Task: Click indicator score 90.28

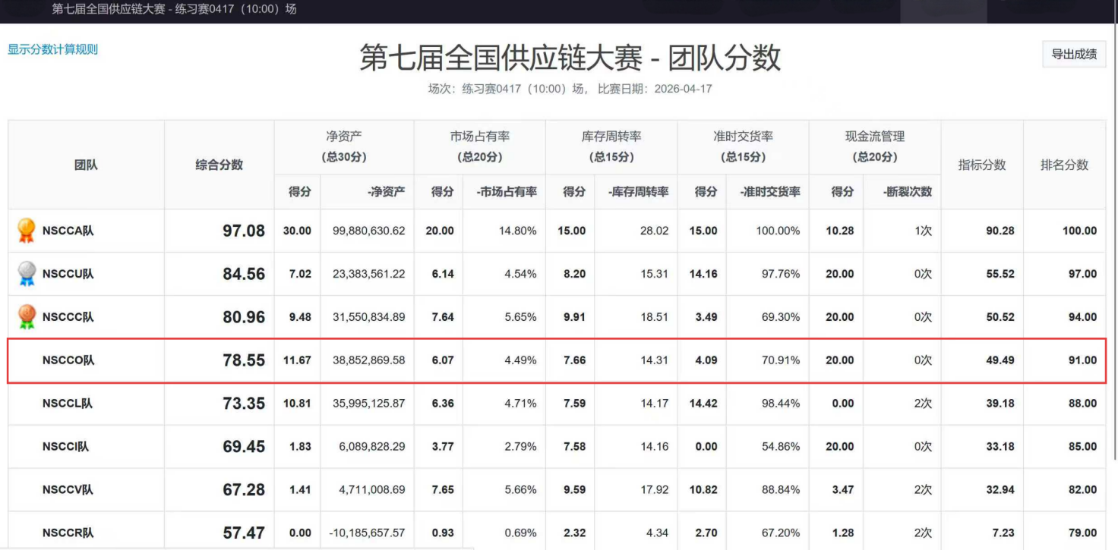Action: coord(1000,231)
